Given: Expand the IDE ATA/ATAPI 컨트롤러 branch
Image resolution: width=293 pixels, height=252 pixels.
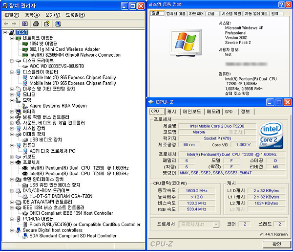Looking at the screenshot, I should pyautogui.click(x=12, y=202).
